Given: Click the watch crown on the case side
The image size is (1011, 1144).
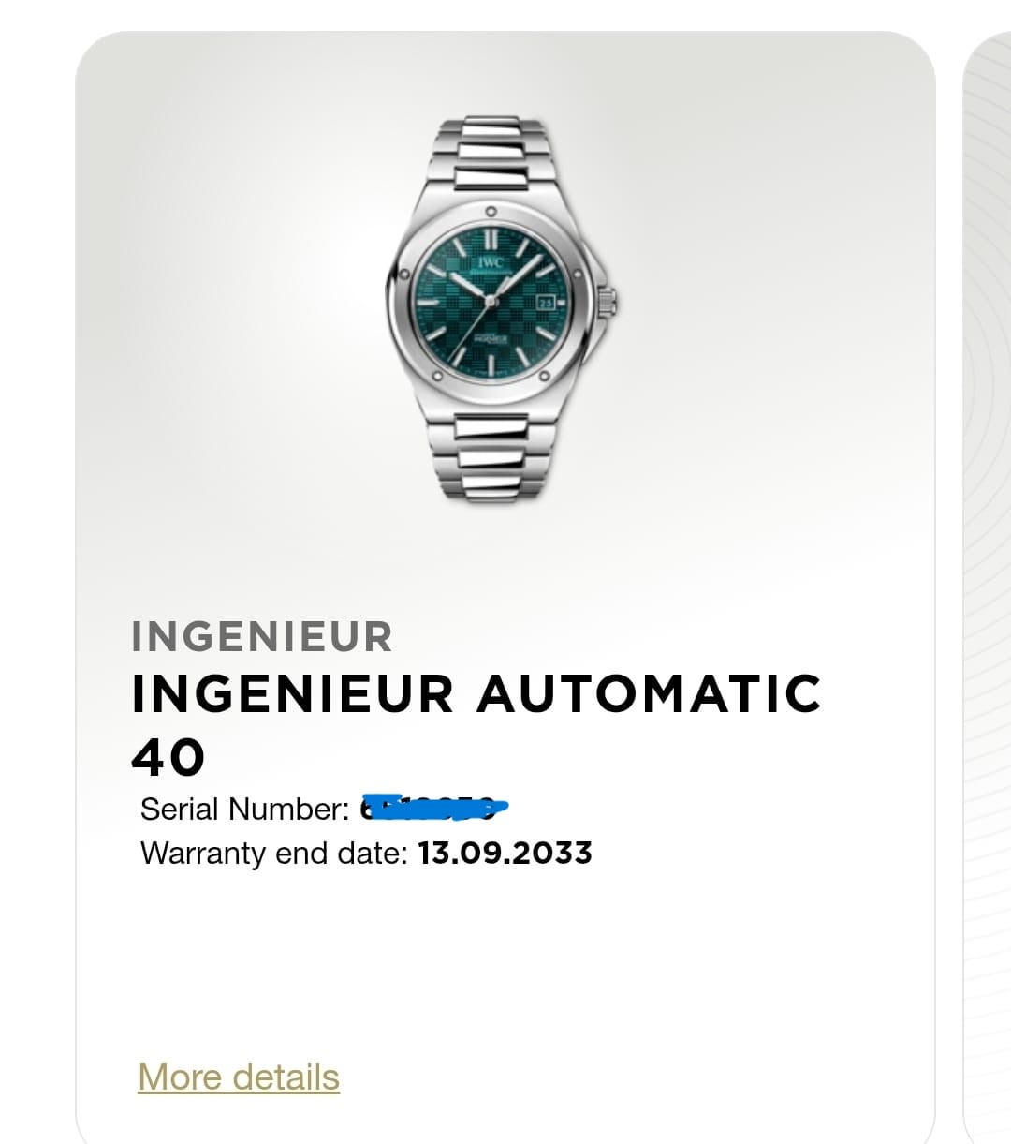Looking at the screenshot, I should [x=609, y=303].
